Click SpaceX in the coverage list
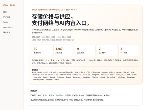The width and height of the screenshot is (147, 110). pyautogui.click(x=69, y=77)
